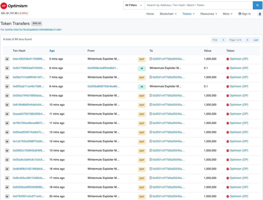This screenshot has width=263, height=200.
Task: Toggle the eye preview for txn 0x3b773f80fda6703550
Action: 7,68
